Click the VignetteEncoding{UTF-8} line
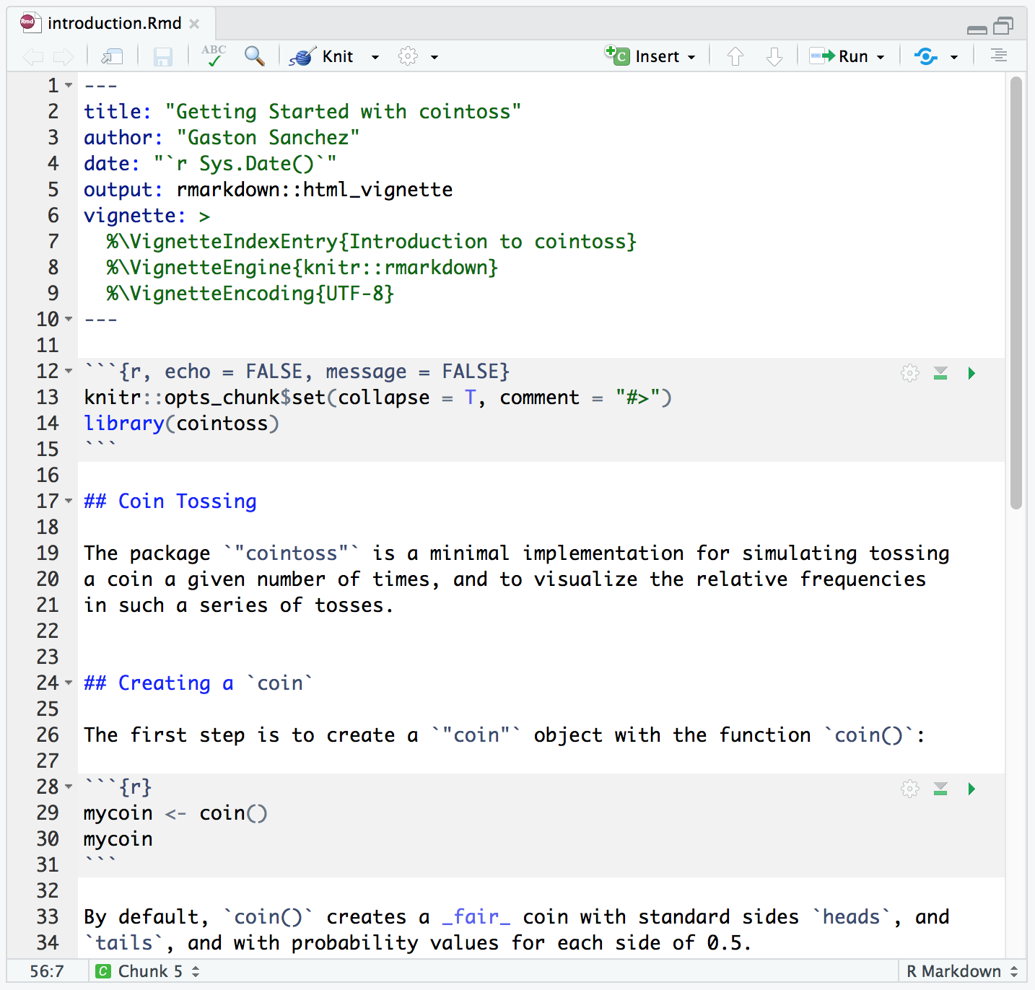1035x990 pixels. [x=250, y=294]
